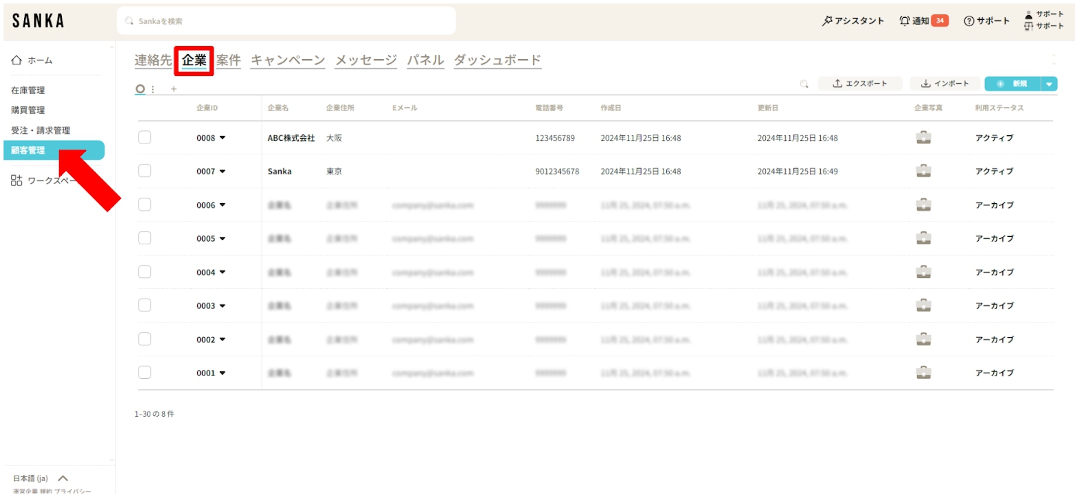Focus the Sankaを検索 search field
The width and height of the screenshot is (1075, 499).
coord(286,21)
